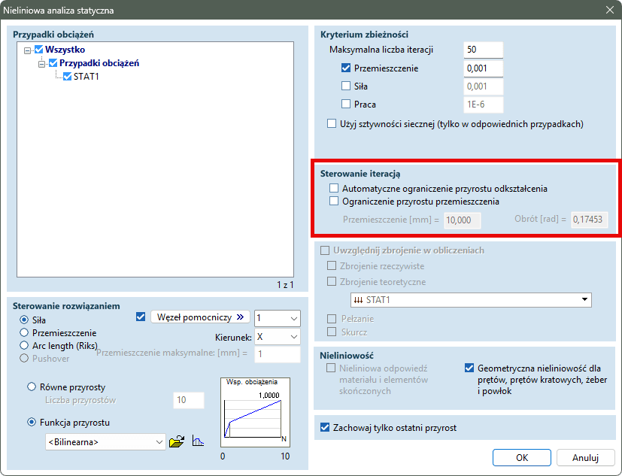Choose Równe przyrosty radio option
Image resolution: width=622 pixels, height=476 pixels.
[32, 387]
